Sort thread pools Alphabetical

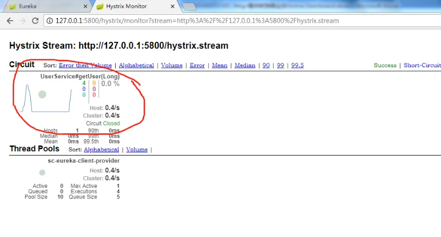point(101,150)
